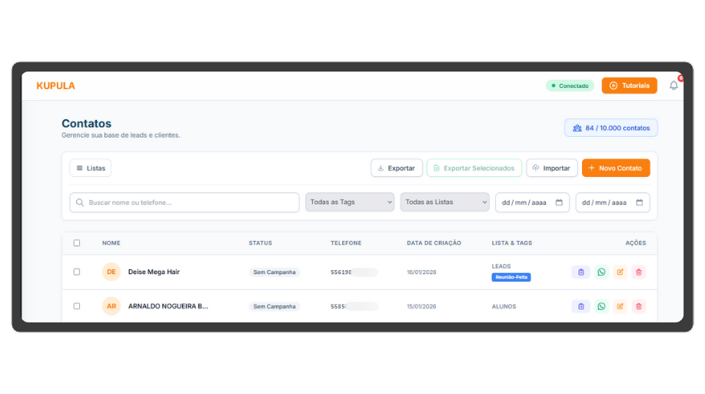Edit the Deise Mega Hair contact
The image size is (705, 394).
tap(620, 272)
